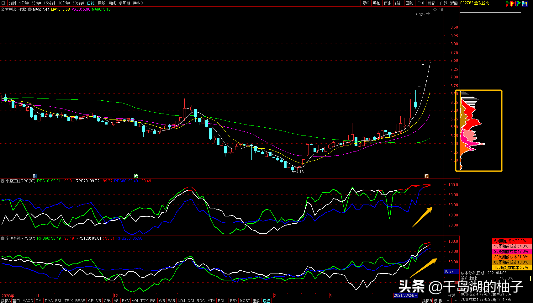533x303 pixels.
Task: Click the diamond marker icon above chart
Action: tap(435, 10)
